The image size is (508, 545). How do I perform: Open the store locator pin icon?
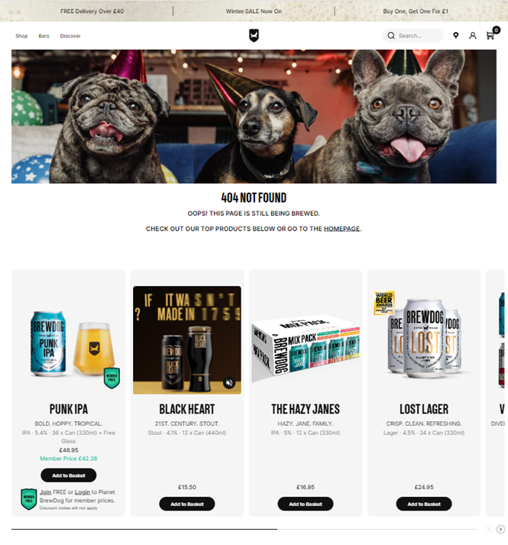[x=455, y=35]
